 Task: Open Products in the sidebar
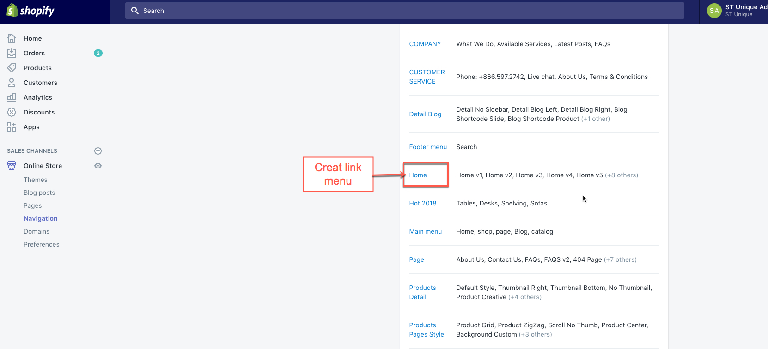(x=37, y=68)
